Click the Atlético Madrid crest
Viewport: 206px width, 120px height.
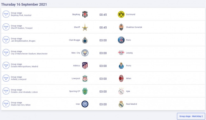[85, 66]
